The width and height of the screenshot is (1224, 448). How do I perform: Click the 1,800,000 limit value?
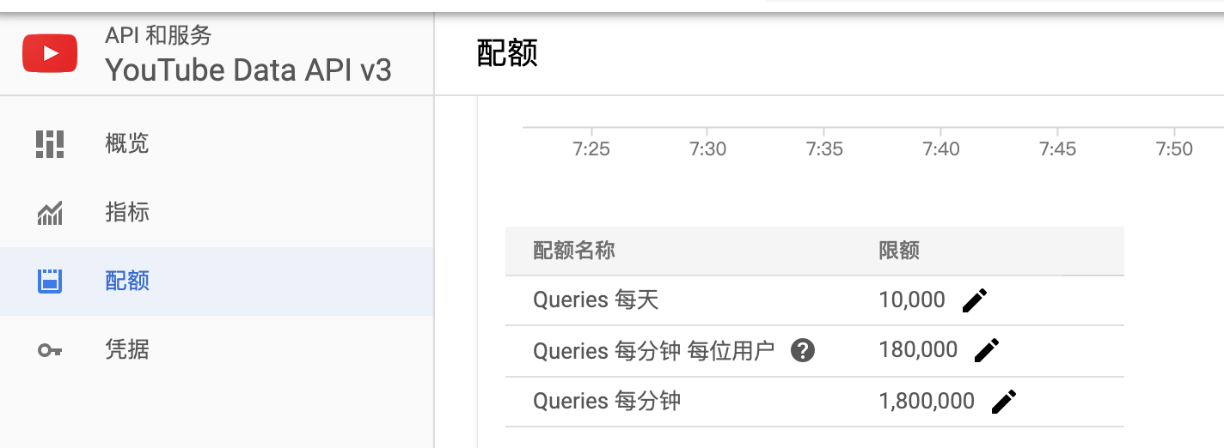click(x=927, y=401)
